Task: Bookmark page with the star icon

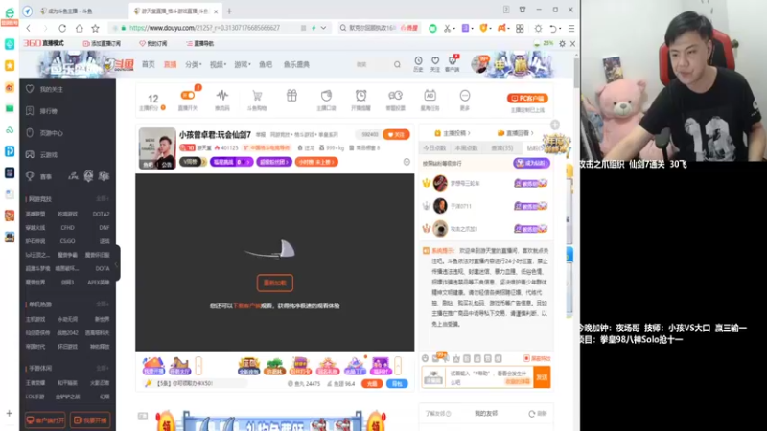Action: tap(95, 29)
